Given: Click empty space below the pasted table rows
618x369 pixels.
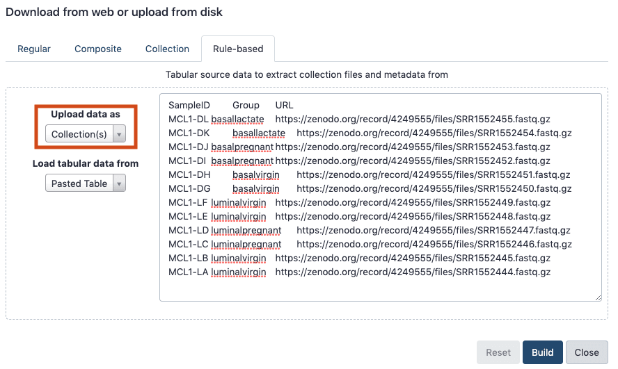Looking at the screenshot, I should click(x=379, y=288).
